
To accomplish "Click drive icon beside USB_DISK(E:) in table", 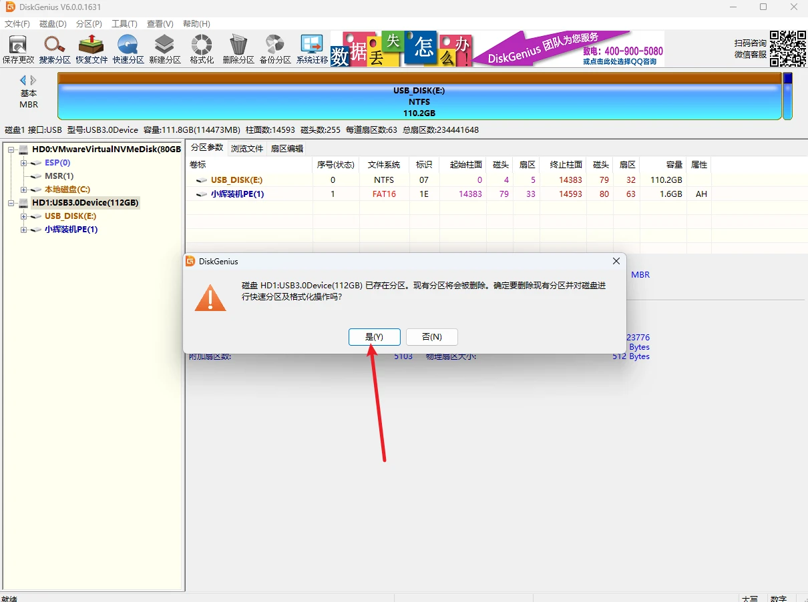I will (202, 180).
